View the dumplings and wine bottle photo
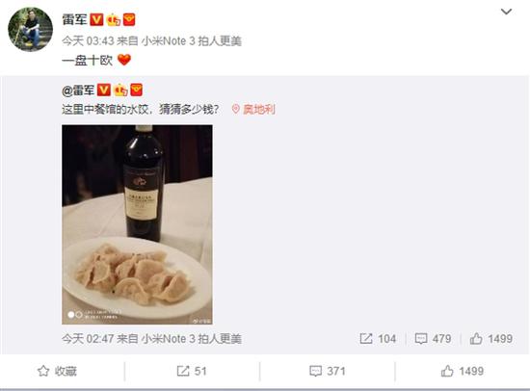 [x=137, y=224]
